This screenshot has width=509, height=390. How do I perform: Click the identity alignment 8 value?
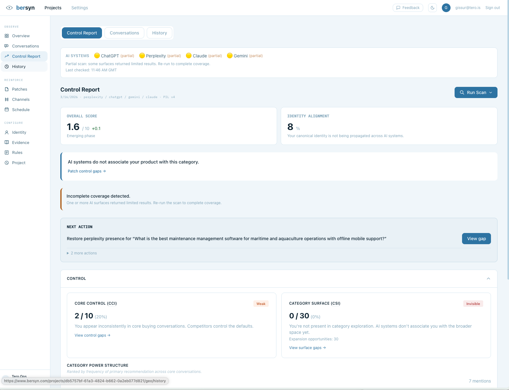[290, 127]
